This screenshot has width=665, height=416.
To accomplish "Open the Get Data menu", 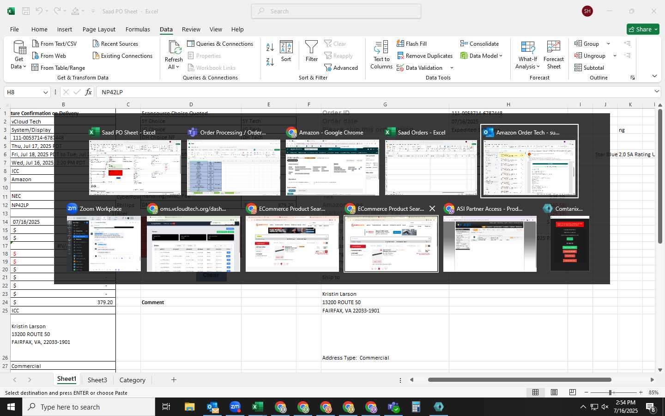I will (19, 55).
